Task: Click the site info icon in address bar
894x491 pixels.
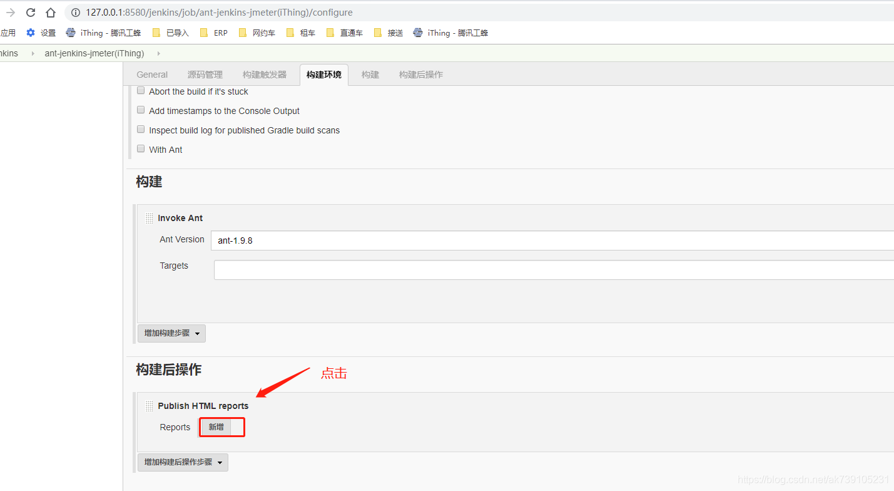Action: coord(76,13)
